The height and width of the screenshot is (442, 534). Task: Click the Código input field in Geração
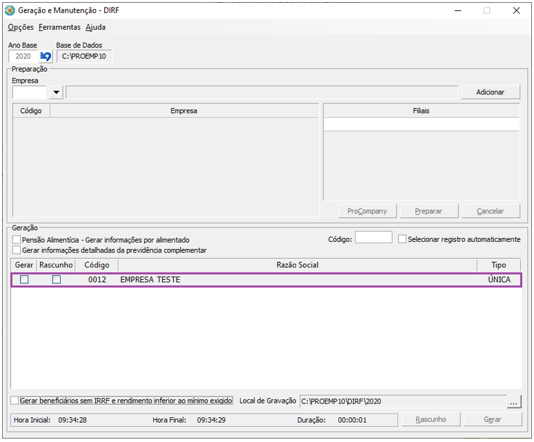coord(373,238)
